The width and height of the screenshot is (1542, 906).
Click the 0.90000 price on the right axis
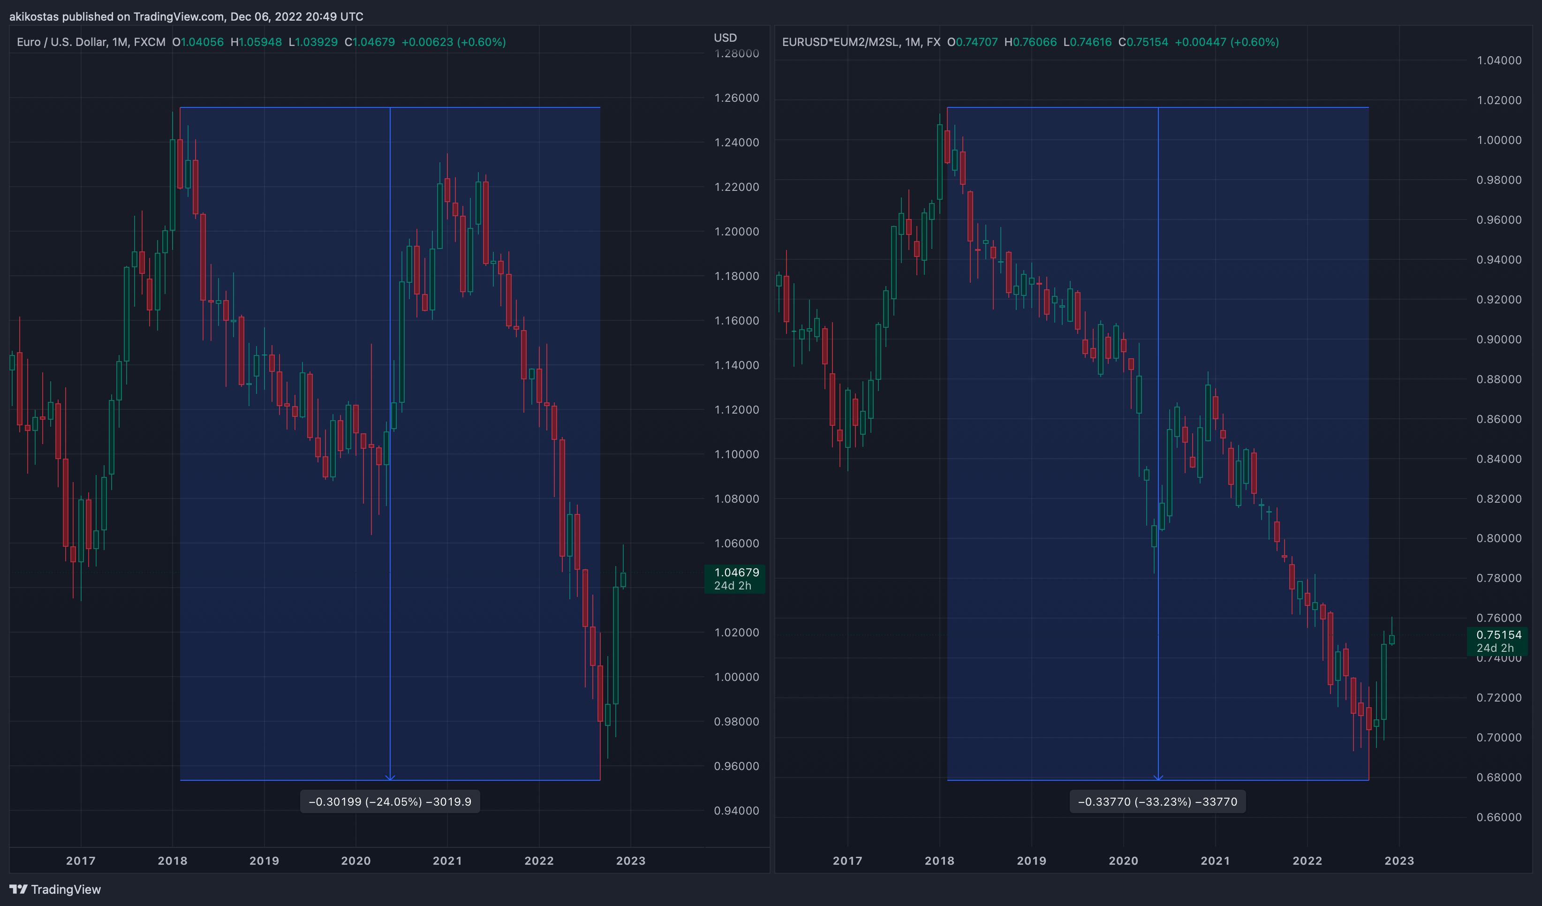click(1499, 340)
